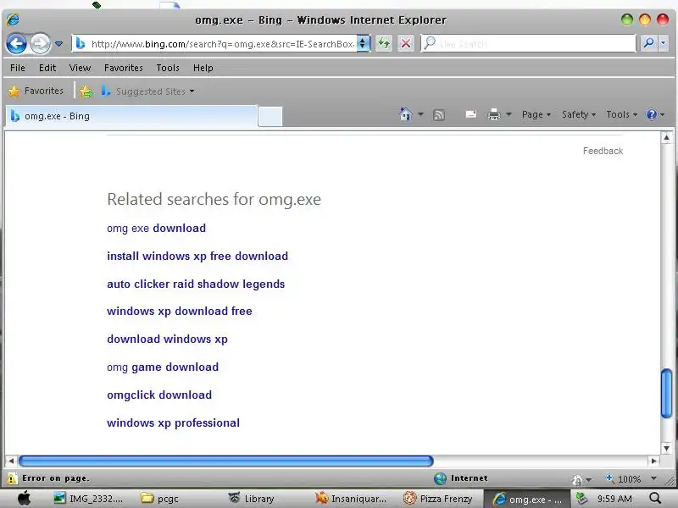Click the taskbar search magnifier icon
678x508 pixels.
655,499
